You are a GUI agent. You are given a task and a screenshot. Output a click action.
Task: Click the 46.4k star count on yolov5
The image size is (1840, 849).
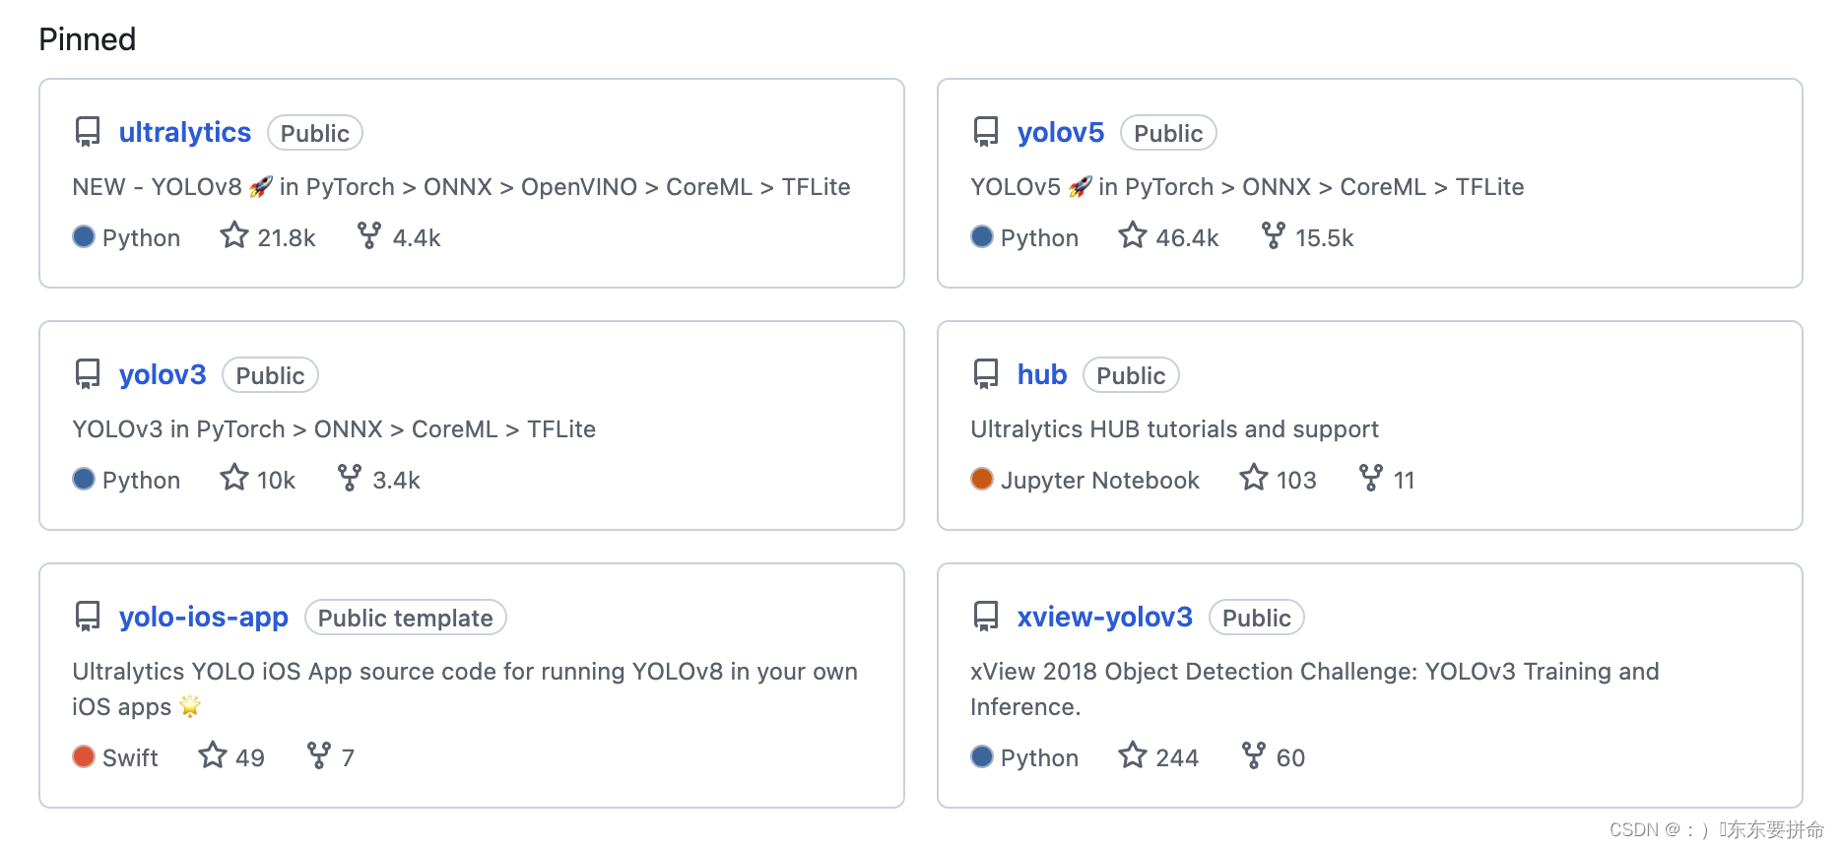click(x=1187, y=238)
